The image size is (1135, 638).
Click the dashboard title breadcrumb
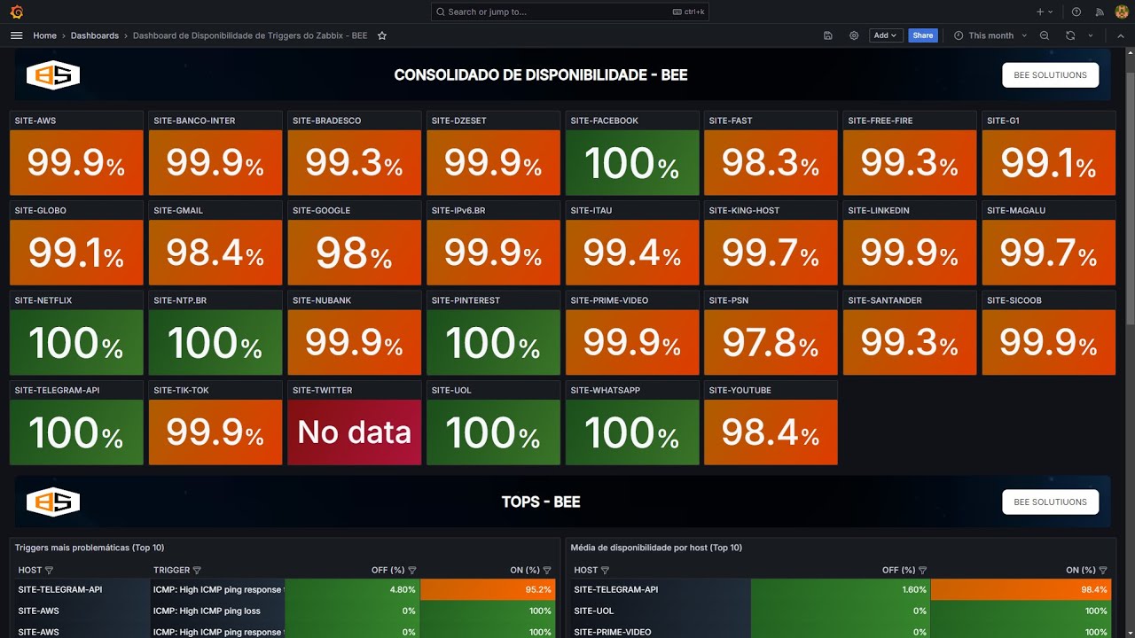click(x=250, y=35)
